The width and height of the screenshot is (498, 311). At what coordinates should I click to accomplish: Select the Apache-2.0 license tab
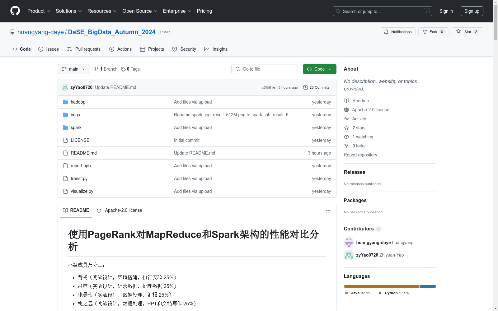pos(119,211)
